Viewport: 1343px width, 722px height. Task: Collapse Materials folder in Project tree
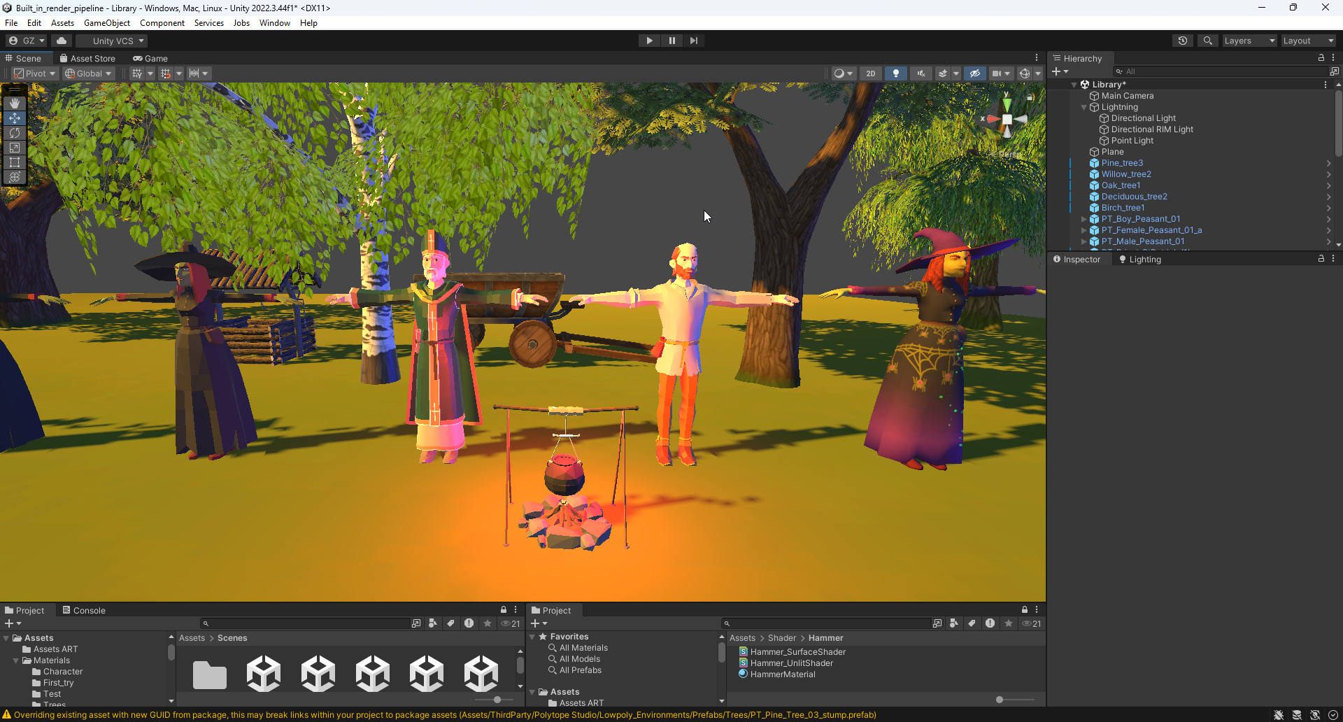15,660
